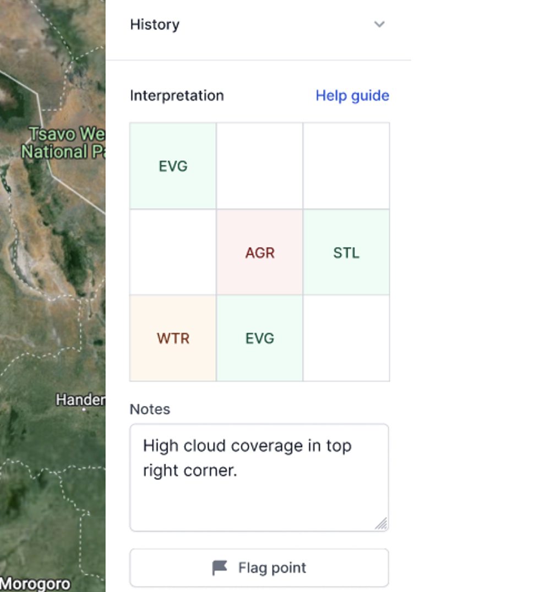Grab the Notes field resize handle

[381, 524]
